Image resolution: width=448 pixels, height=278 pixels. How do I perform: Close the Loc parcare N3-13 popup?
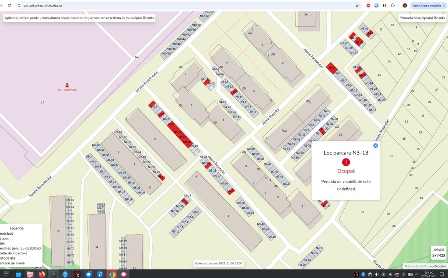click(375, 145)
